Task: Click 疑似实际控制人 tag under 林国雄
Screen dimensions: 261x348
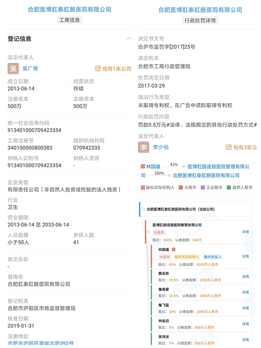Action: (x=187, y=257)
